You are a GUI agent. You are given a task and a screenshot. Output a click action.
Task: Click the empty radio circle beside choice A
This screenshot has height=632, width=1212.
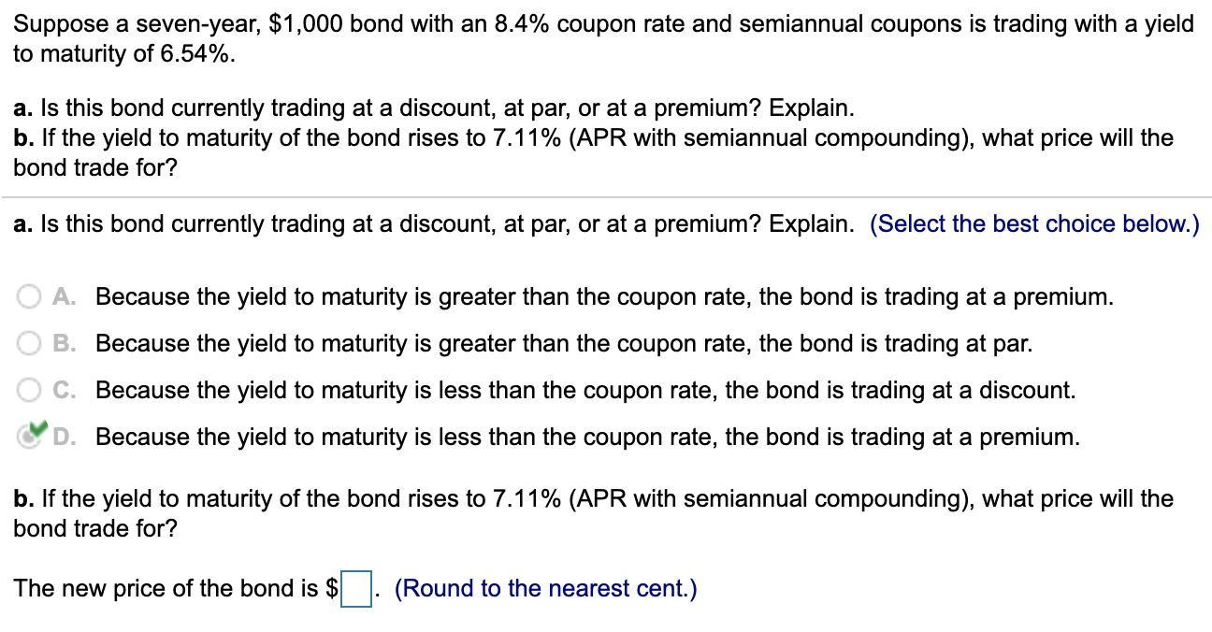[27, 296]
